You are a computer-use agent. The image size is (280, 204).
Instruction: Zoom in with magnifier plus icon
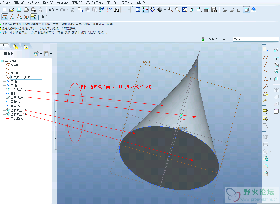(170, 10)
